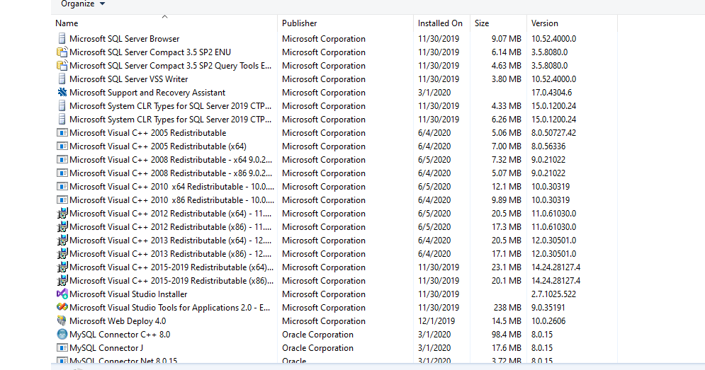Screen dimensions: 705x370
Task: Click version 2.7.1025.522 value
Action: click(553, 294)
